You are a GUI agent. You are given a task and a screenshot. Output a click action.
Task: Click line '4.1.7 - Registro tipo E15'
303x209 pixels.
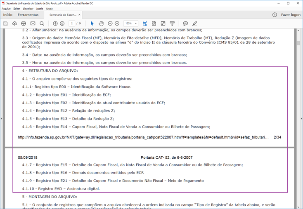[133, 165]
